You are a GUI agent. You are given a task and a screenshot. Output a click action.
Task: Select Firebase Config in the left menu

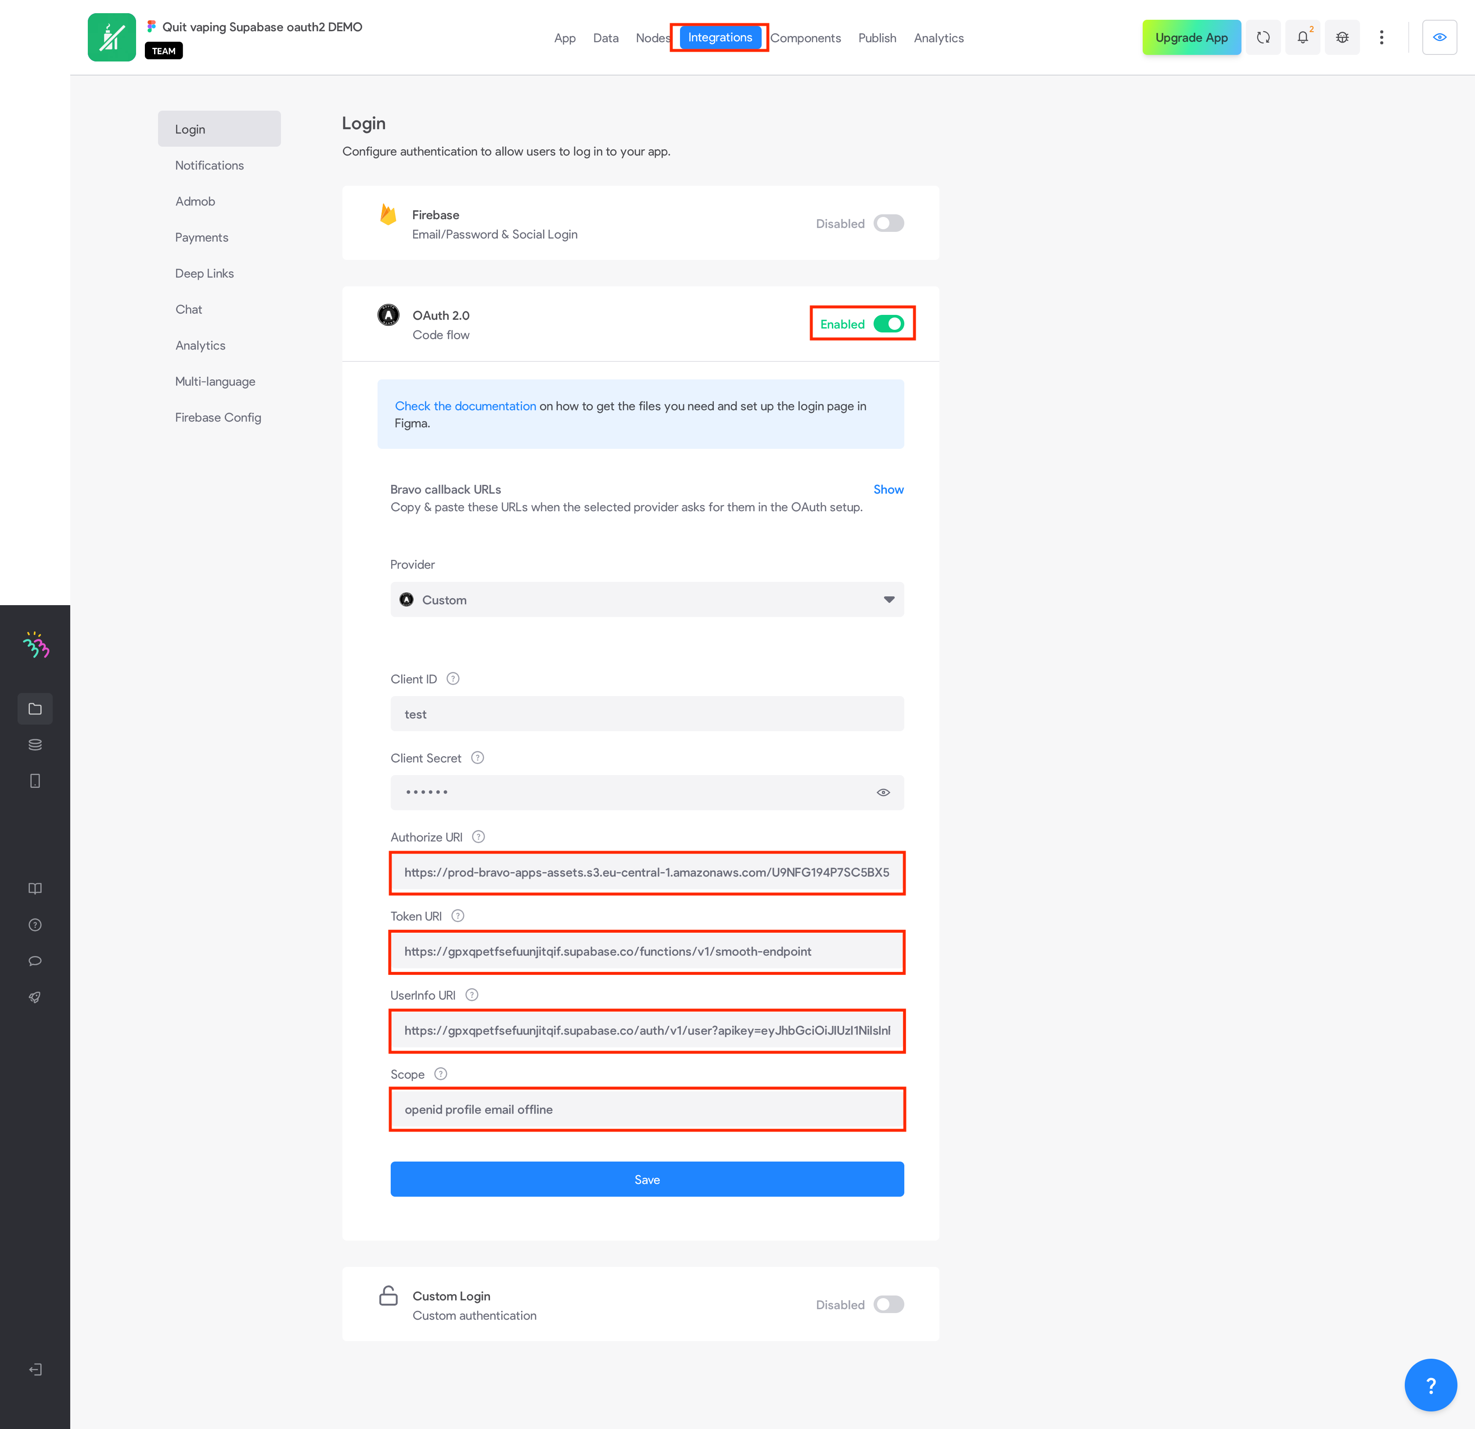(219, 418)
